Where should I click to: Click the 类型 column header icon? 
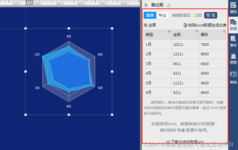(169, 31)
